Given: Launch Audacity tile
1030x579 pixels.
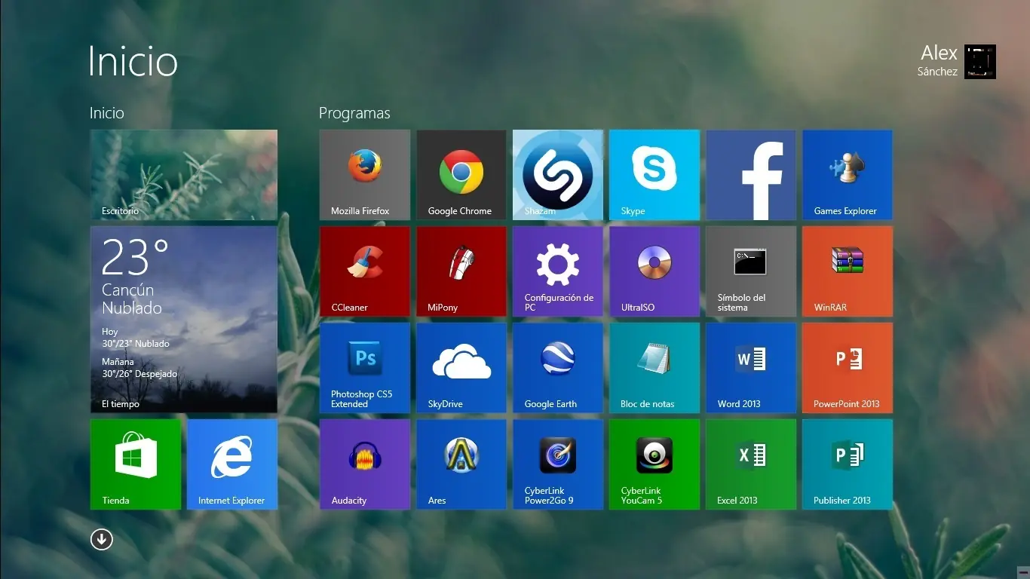Looking at the screenshot, I should pyautogui.click(x=365, y=464).
